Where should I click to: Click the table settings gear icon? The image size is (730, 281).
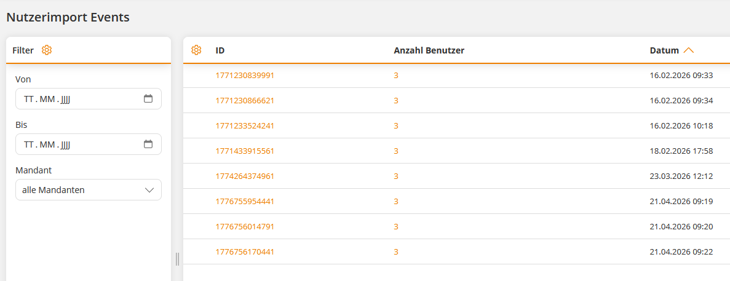[196, 50]
